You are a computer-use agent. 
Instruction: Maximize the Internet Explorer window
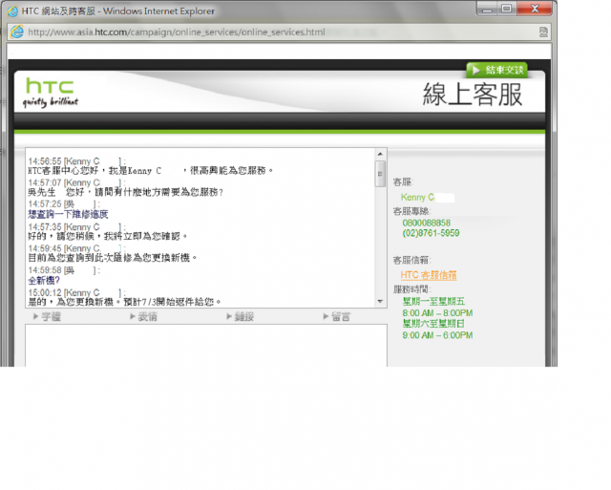pos(507,9)
